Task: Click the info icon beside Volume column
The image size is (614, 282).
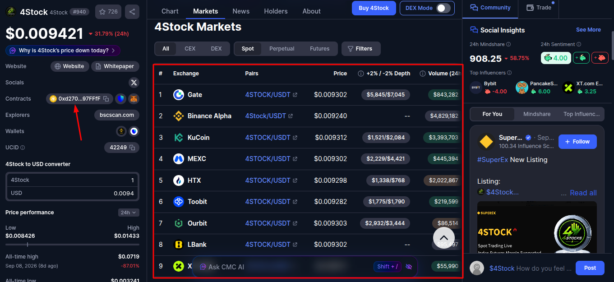Action: point(423,74)
